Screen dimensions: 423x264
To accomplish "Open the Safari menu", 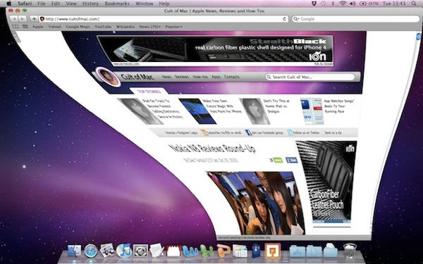I will [25, 4].
